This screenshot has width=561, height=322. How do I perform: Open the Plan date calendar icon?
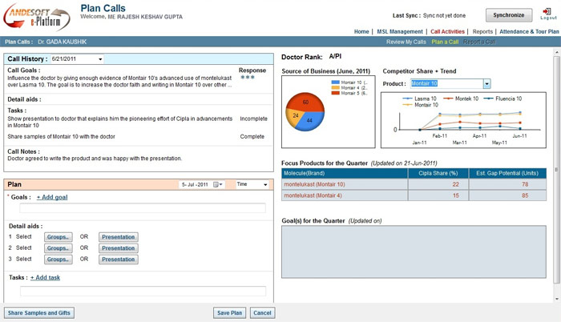point(217,184)
